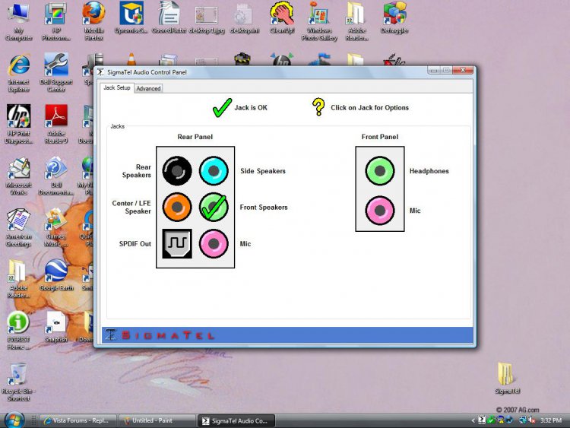Click the front panel Headphones jack
This screenshot has width=570, height=428.
click(379, 170)
